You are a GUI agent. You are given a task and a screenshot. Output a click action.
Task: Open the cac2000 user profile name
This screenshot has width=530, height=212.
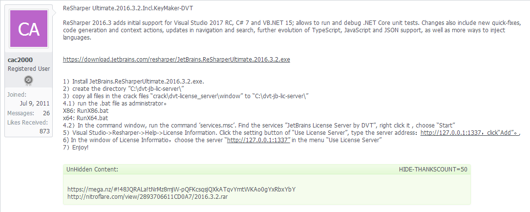21,60
